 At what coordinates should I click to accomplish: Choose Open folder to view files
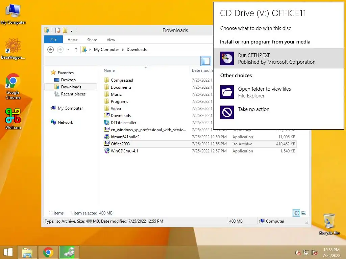[x=278, y=92]
